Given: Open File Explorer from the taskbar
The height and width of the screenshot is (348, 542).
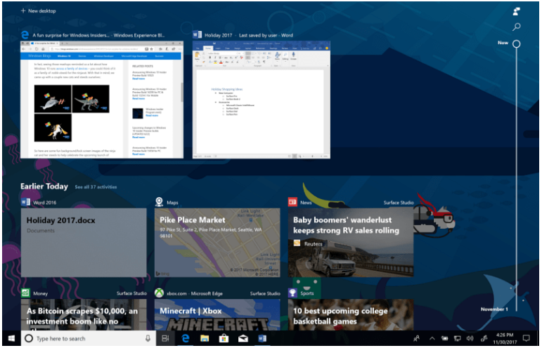Looking at the screenshot, I should coord(205,338).
